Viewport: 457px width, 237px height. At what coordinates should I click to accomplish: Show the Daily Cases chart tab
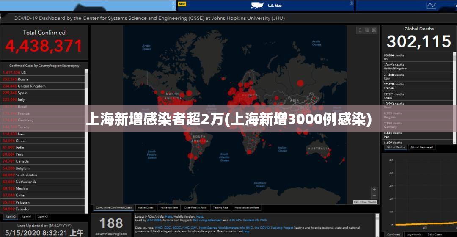click(x=435, y=234)
